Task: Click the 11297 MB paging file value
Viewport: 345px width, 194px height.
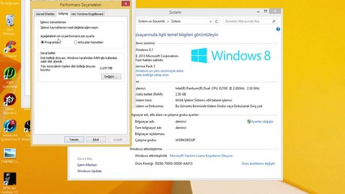Action: tap(106, 68)
